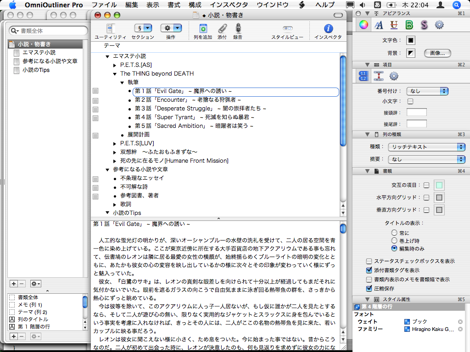This screenshot has height=352, width=470.
Task: Open the 摘要 dropdown
Action: (426, 159)
